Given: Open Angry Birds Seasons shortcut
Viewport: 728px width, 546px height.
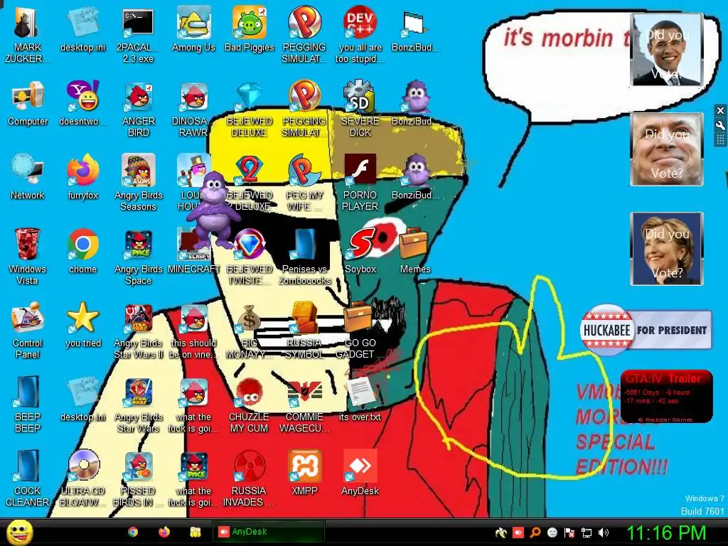Looking at the screenshot, I should pos(139,183).
